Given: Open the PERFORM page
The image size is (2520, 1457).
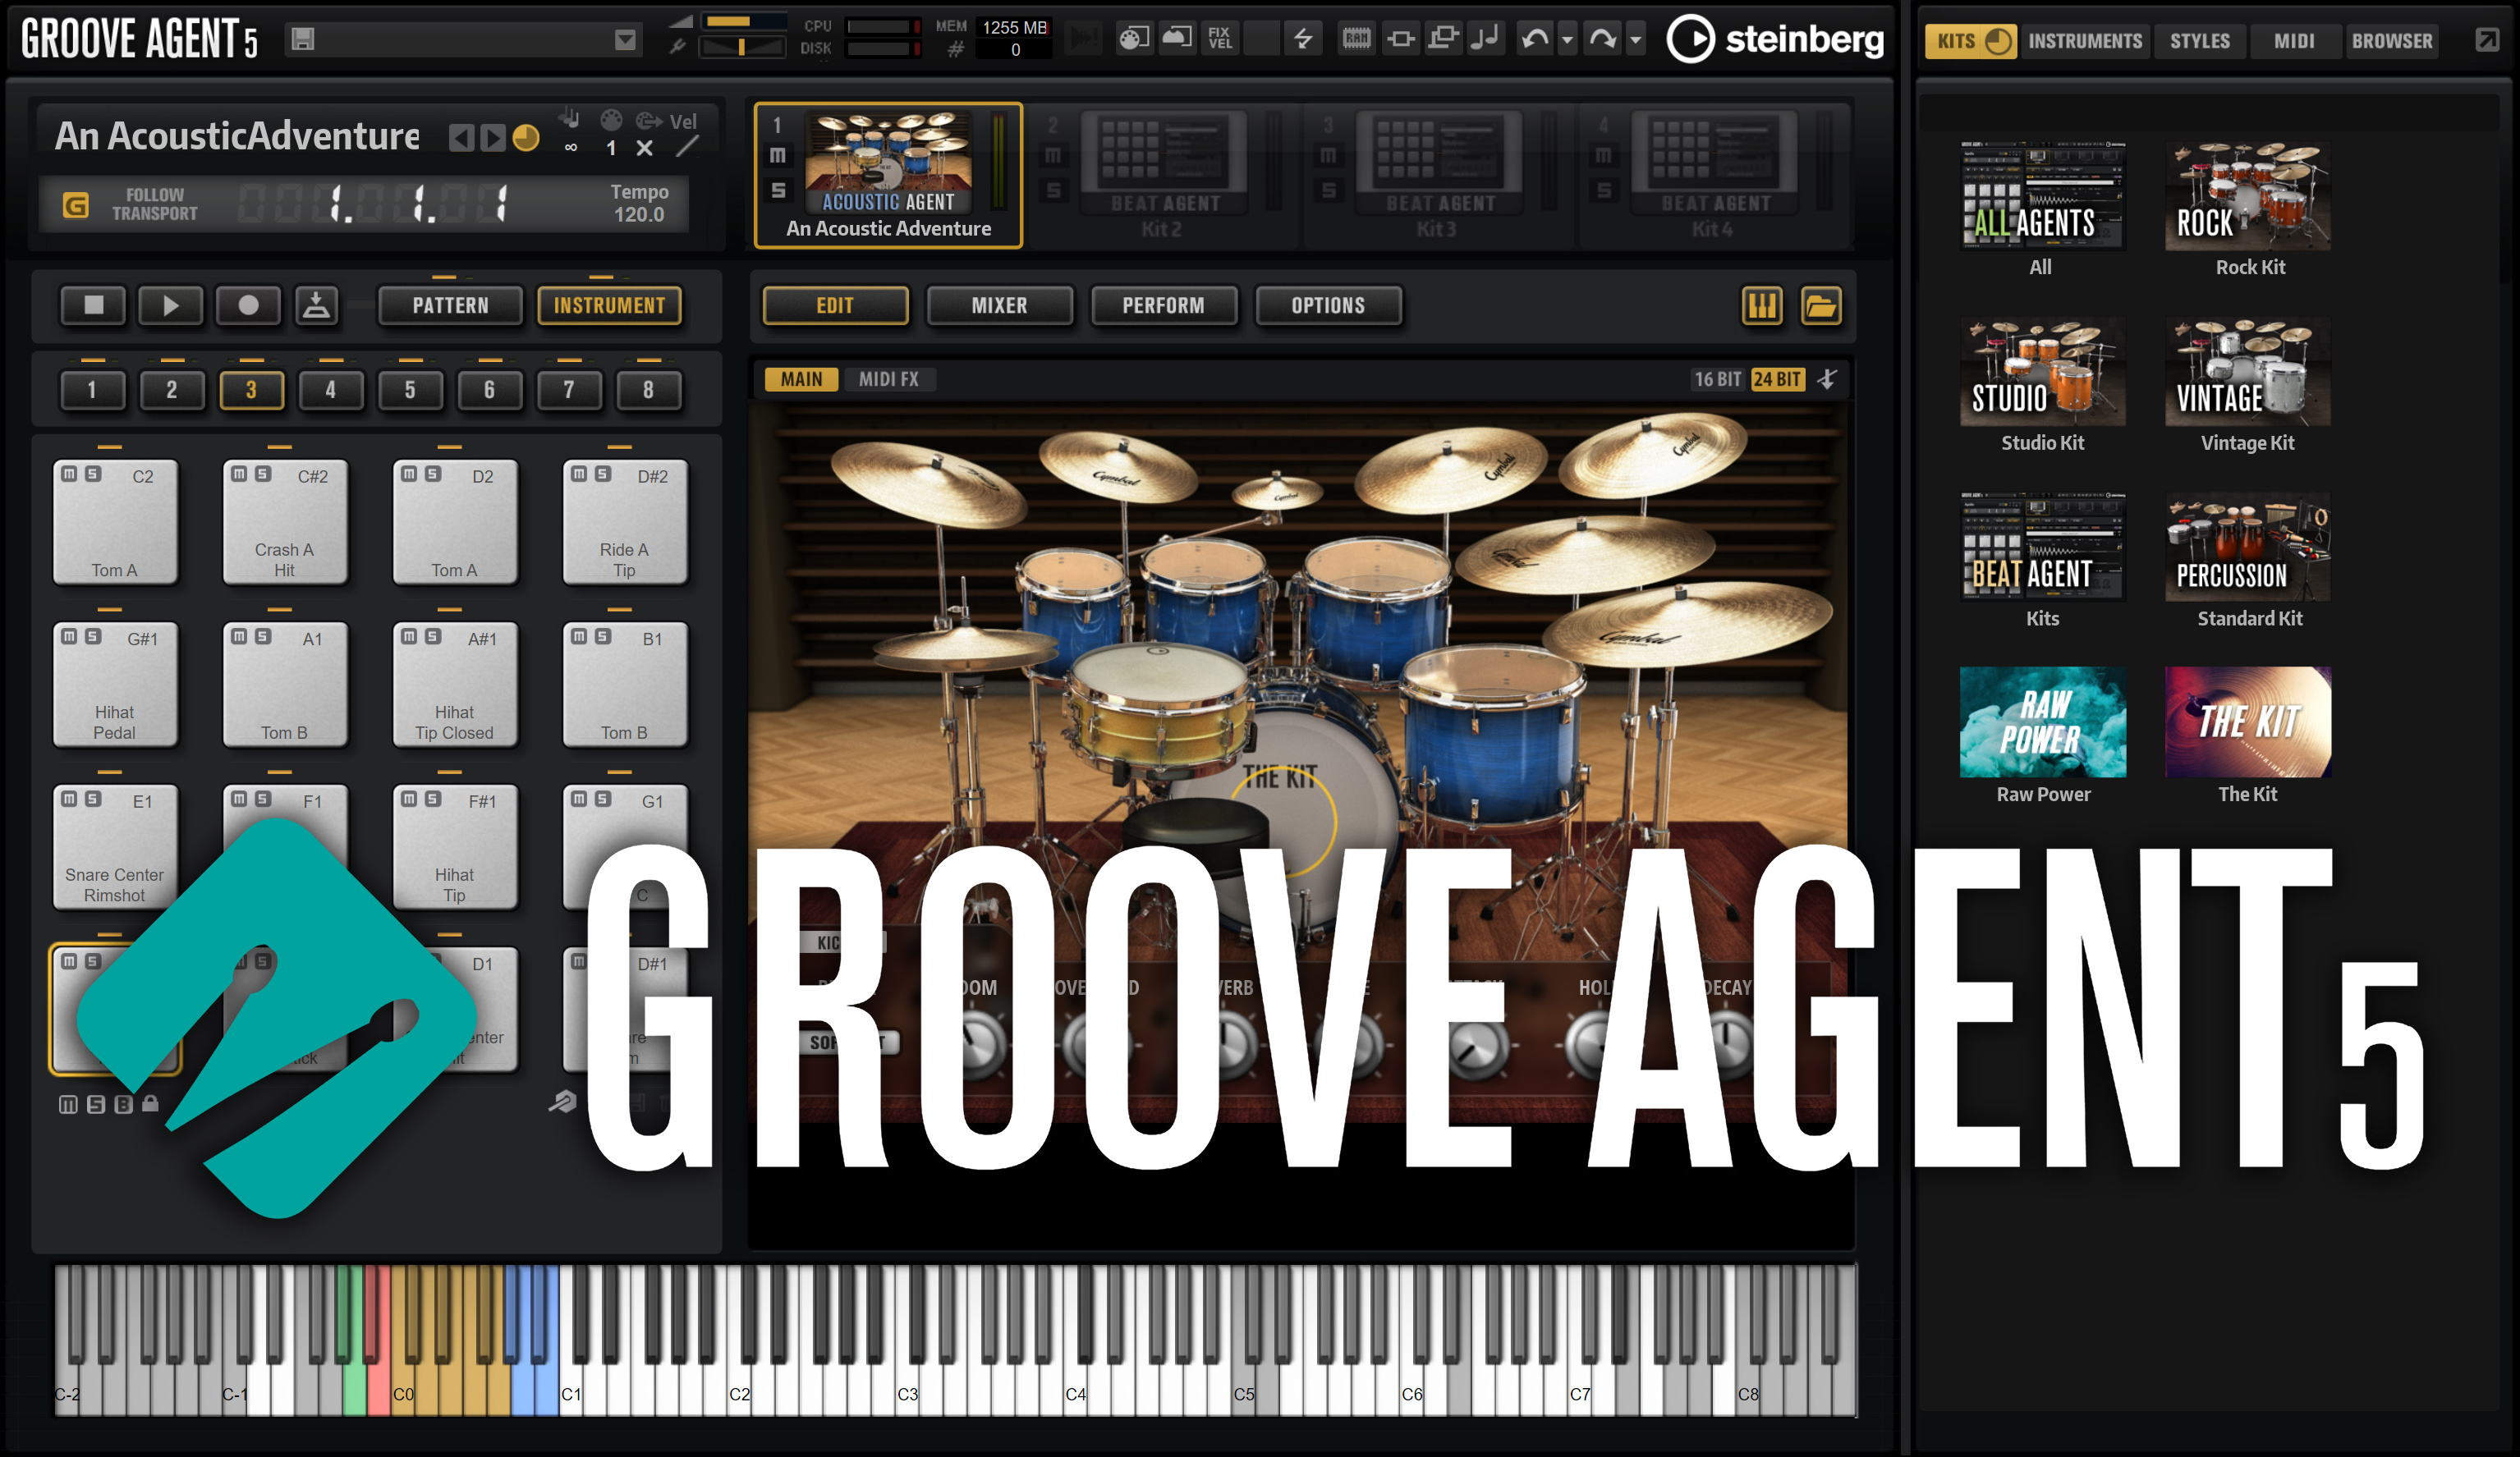Looking at the screenshot, I should pyautogui.click(x=1163, y=305).
